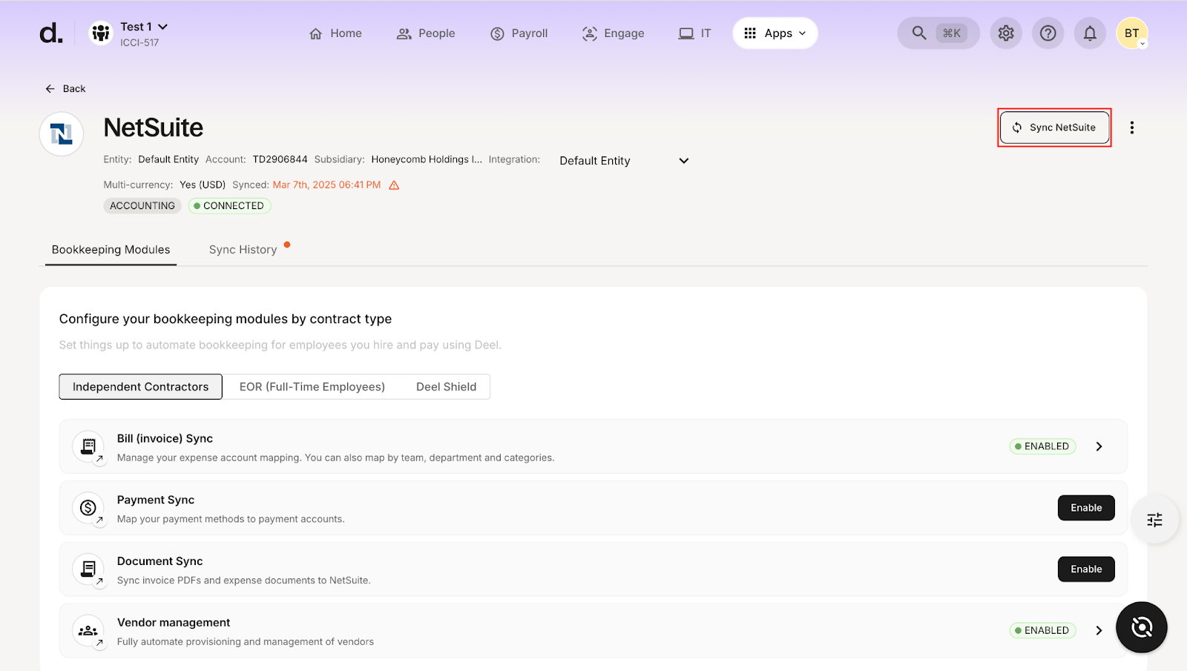Image resolution: width=1187 pixels, height=671 pixels.
Task: Open the Document Sync title
Action: [x=160, y=562]
